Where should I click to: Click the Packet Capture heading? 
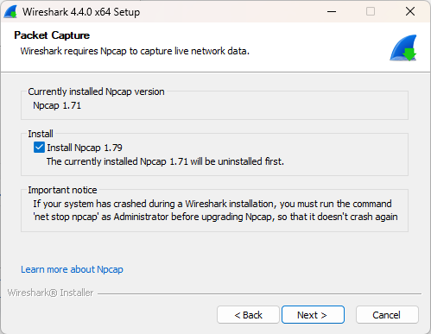[52, 35]
